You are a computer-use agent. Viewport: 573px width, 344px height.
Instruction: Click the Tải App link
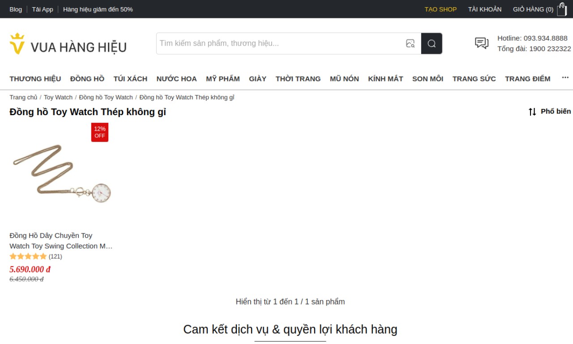[x=43, y=9]
